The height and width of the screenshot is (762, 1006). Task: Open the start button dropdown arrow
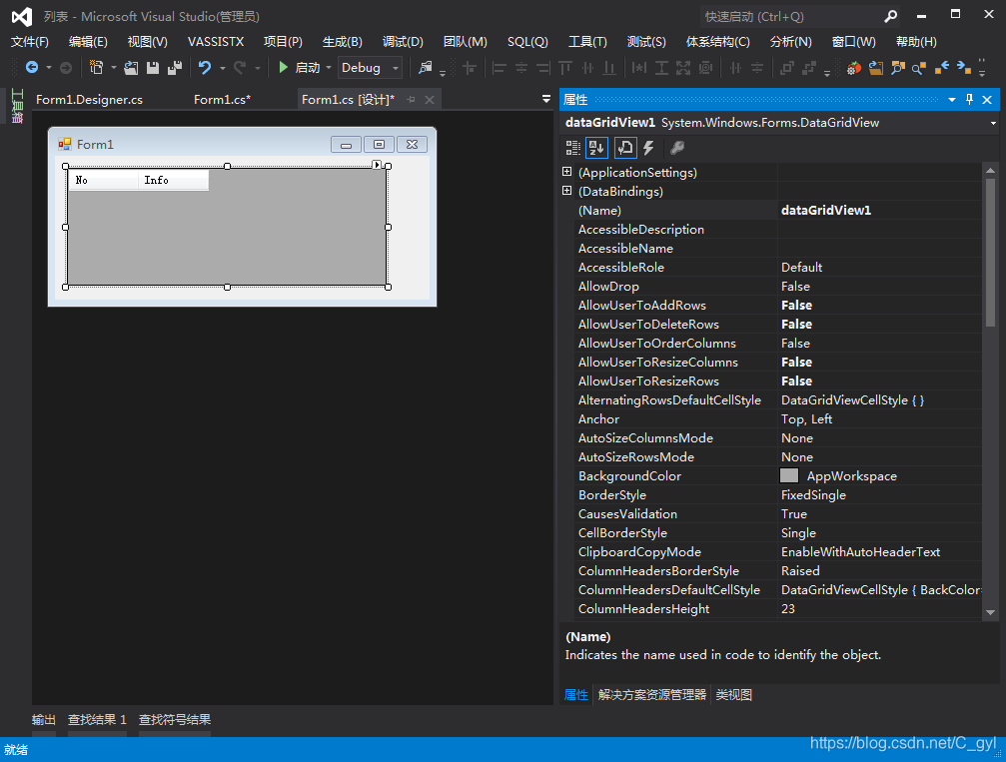329,67
